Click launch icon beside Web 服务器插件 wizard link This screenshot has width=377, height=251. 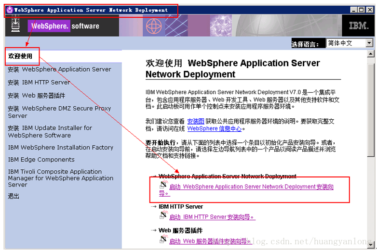point(163,239)
